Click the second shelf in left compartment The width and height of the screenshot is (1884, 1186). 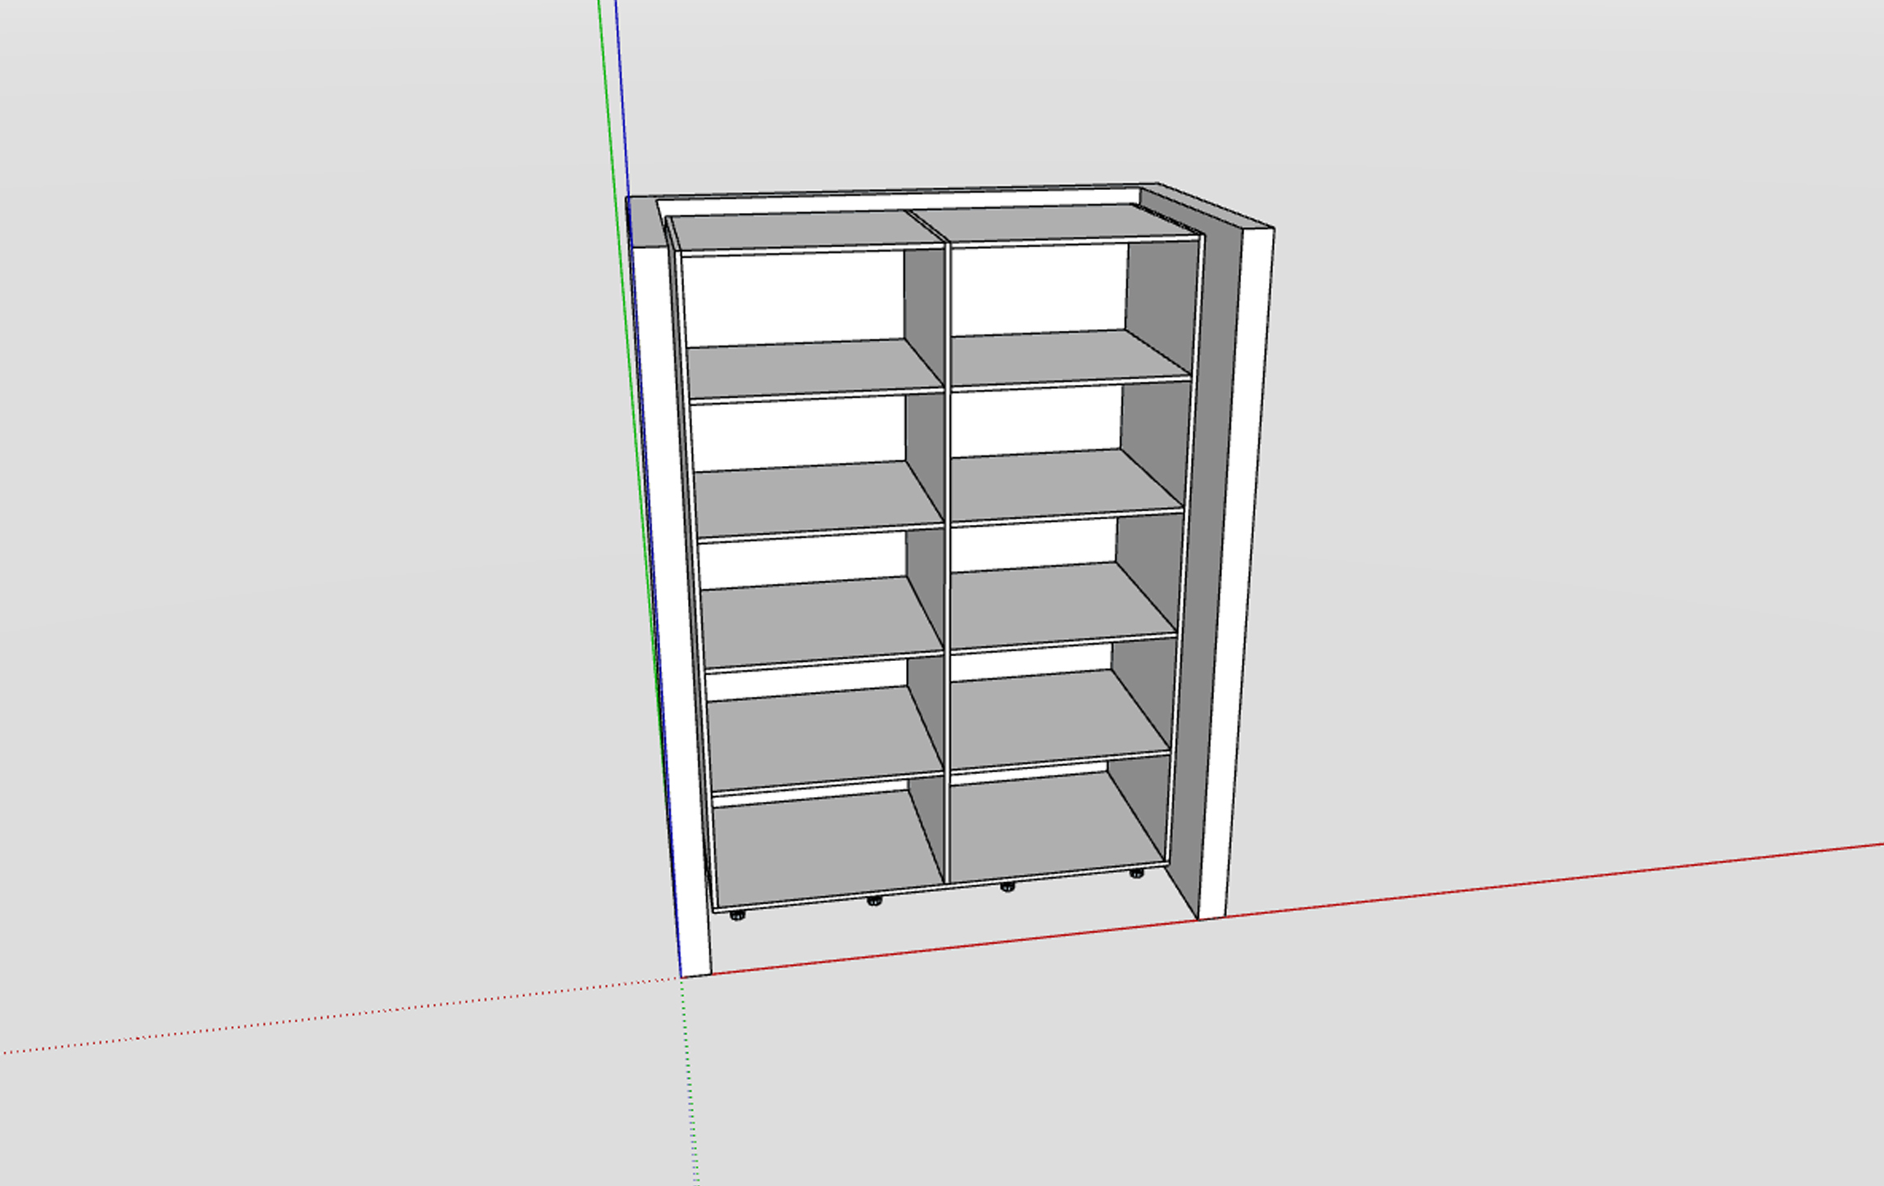[811, 500]
